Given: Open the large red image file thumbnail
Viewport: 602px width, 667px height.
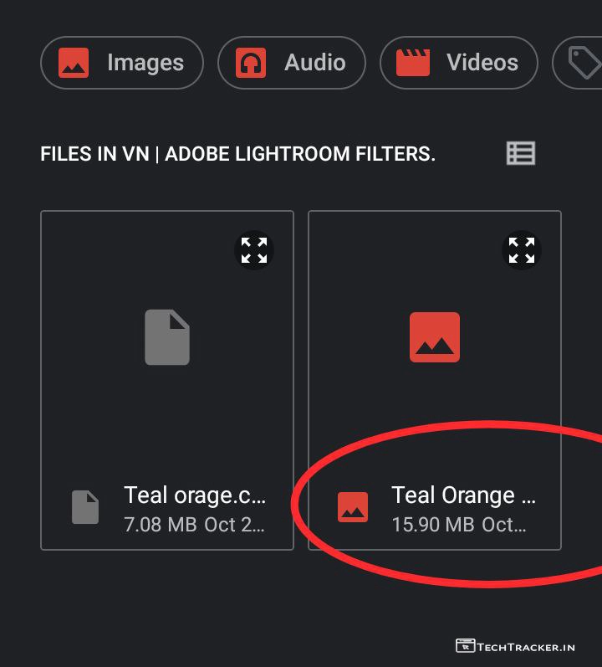Looking at the screenshot, I should click(x=435, y=337).
